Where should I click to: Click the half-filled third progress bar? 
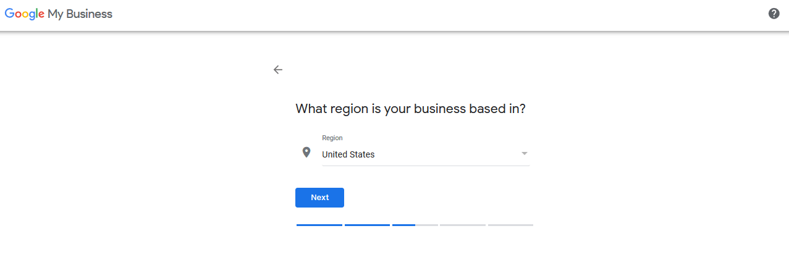pyautogui.click(x=415, y=225)
